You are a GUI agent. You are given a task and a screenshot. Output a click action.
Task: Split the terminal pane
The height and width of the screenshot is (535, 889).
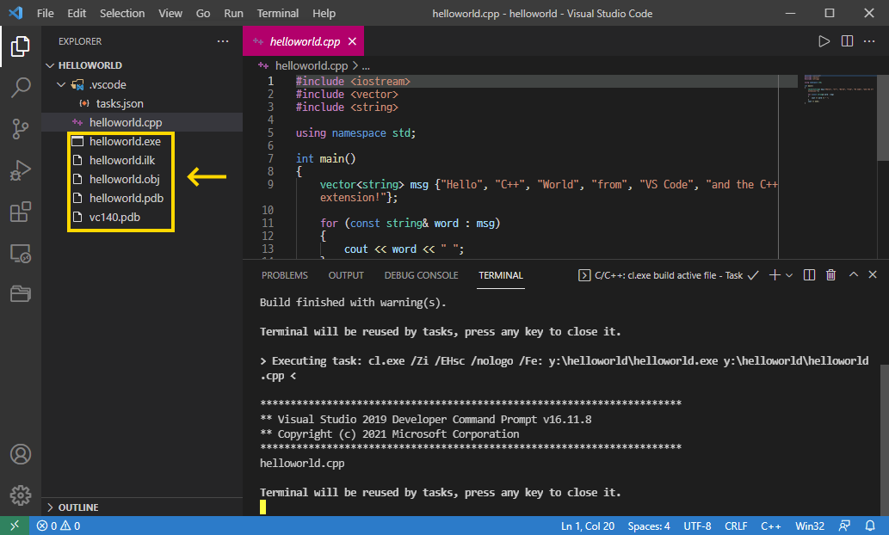tap(809, 275)
